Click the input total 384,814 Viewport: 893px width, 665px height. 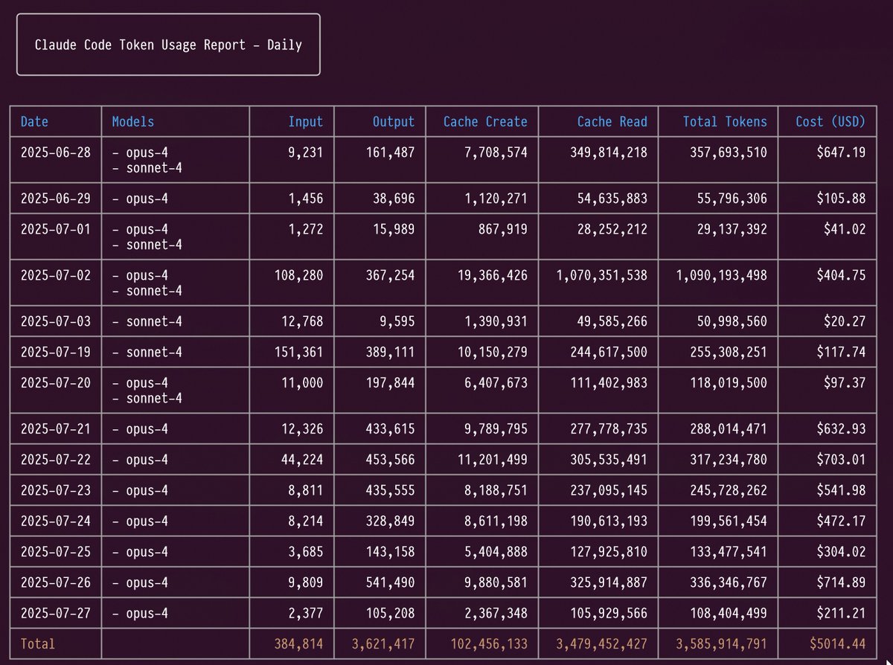tap(298, 644)
